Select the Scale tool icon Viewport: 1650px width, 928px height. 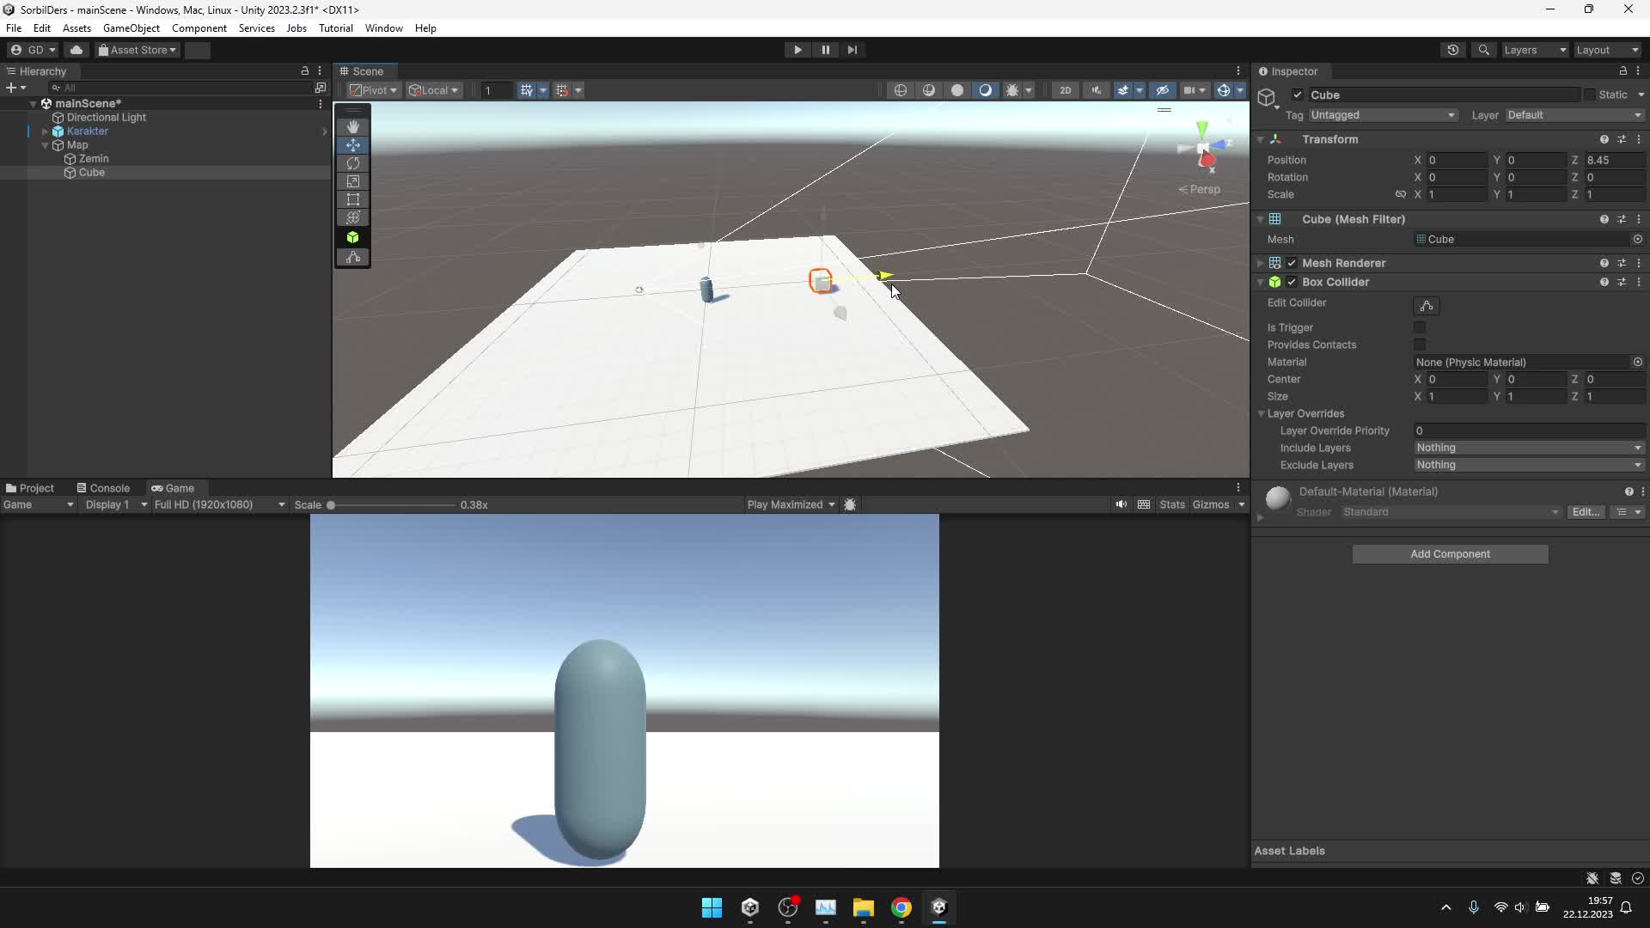point(353,181)
